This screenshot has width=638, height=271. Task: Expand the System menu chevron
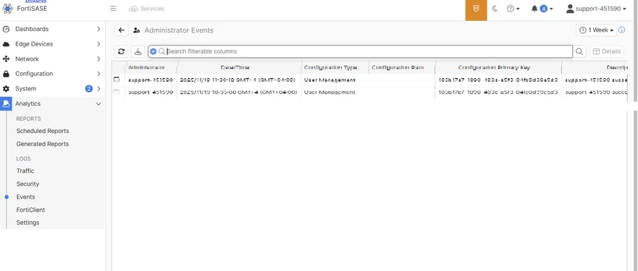[x=98, y=89]
